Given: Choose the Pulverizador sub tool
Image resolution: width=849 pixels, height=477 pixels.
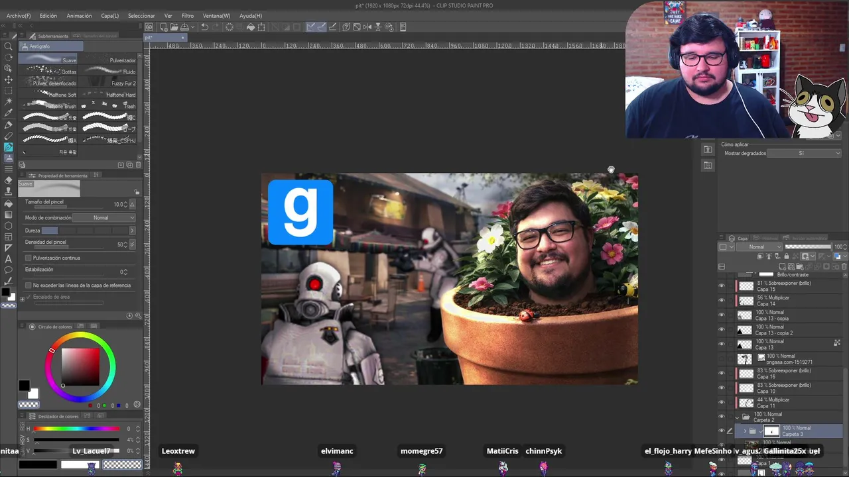Looking at the screenshot, I should [x=107, y=60].
